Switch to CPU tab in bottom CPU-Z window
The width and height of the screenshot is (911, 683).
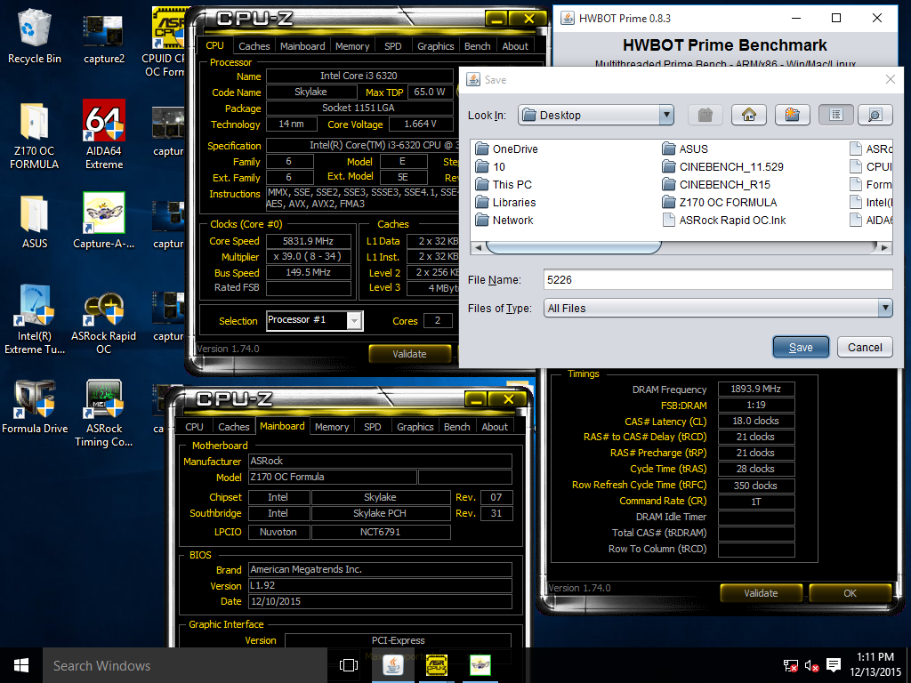(x=194, y=426)
